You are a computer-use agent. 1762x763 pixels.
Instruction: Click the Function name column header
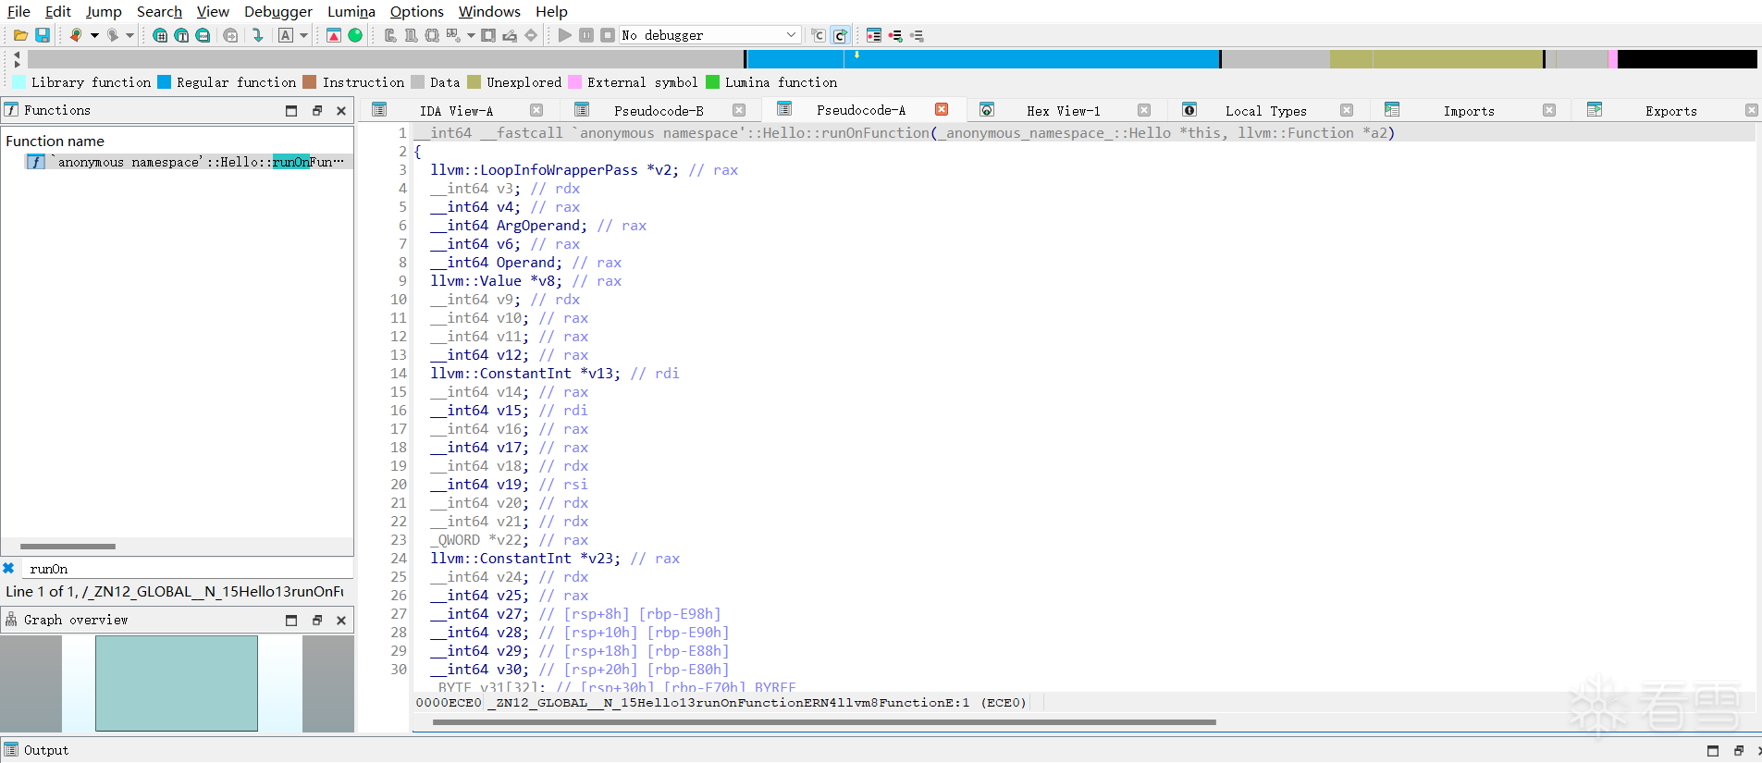coord(55,141)
